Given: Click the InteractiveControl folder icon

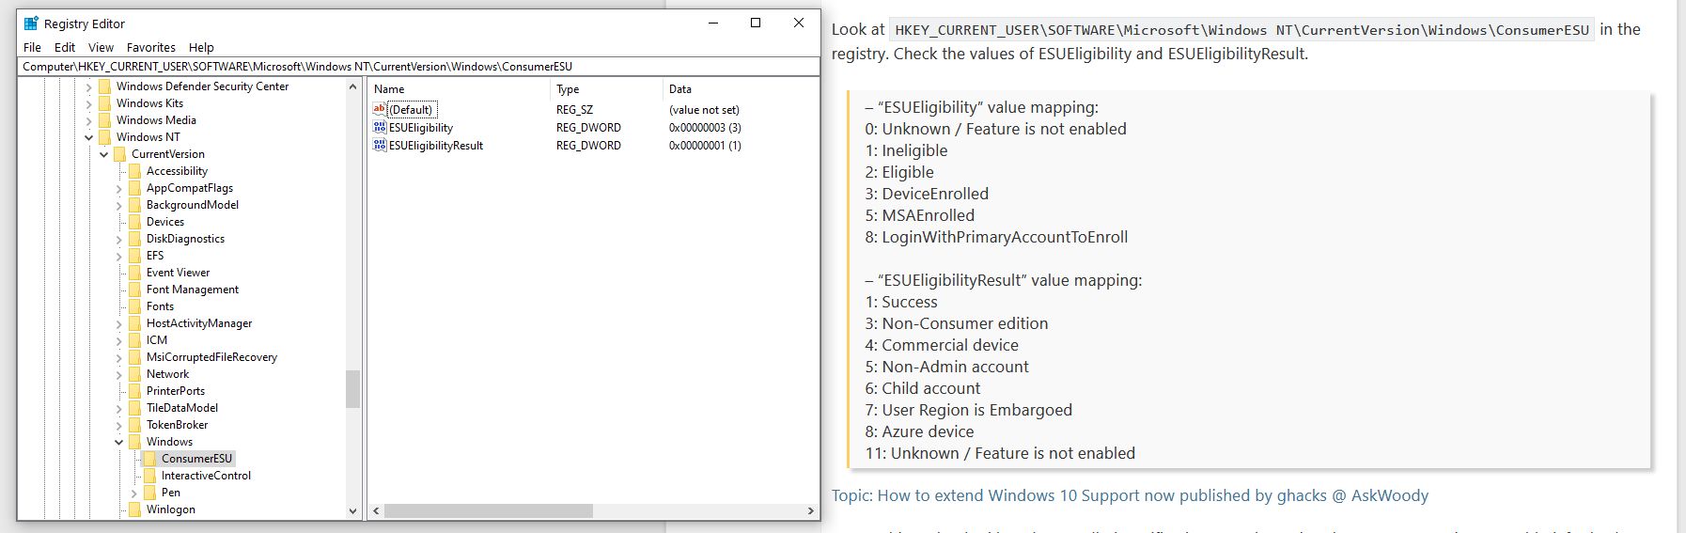Looking at the screenshot, I should point(150,476).
